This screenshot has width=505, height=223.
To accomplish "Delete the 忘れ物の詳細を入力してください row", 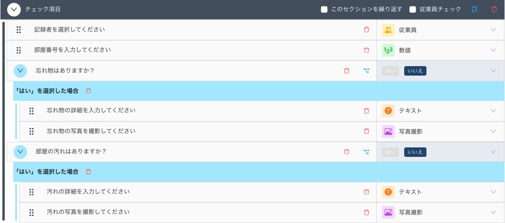I will [366, 111].
